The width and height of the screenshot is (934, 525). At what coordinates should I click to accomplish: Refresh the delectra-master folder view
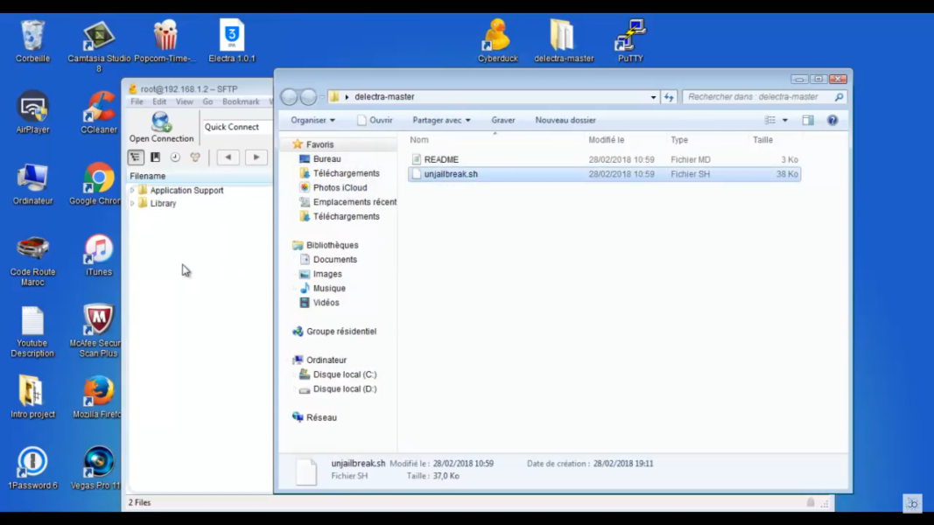pos(669,97)
